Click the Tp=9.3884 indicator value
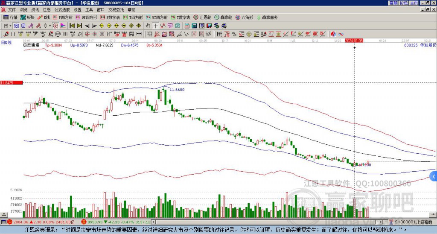437x234 pixels. coord(53,45)
